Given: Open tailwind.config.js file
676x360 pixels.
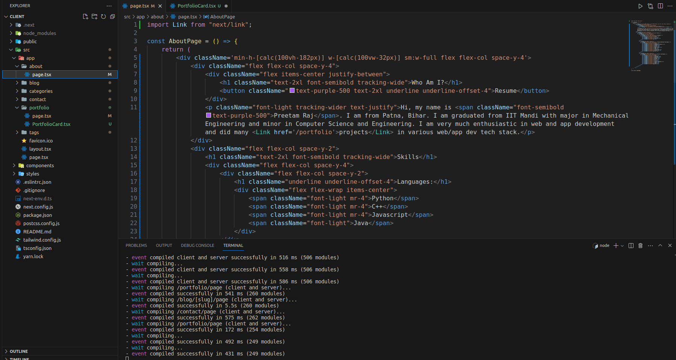Looking at the screenshot, I should [42, 240].
